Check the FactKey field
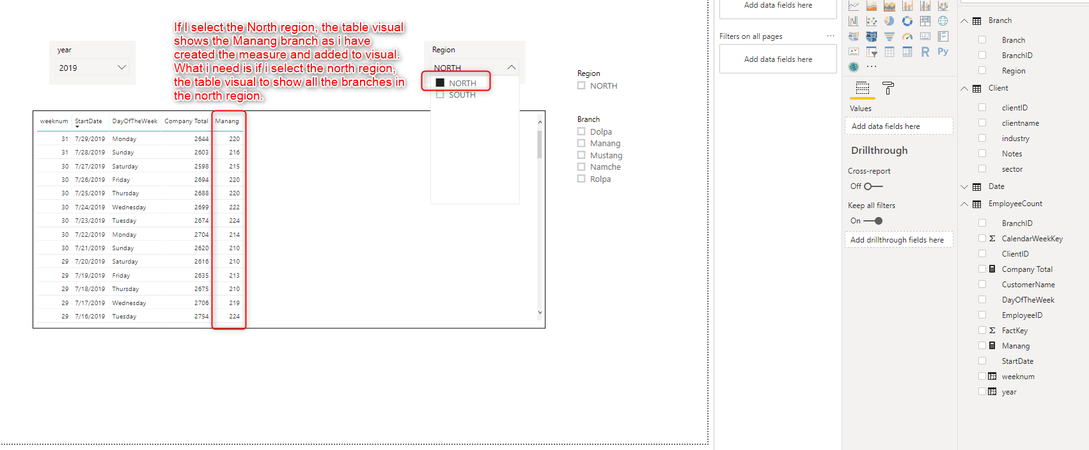Image resolution: width=1089 pixels, height=450 pixels. (x=982, y=331)
